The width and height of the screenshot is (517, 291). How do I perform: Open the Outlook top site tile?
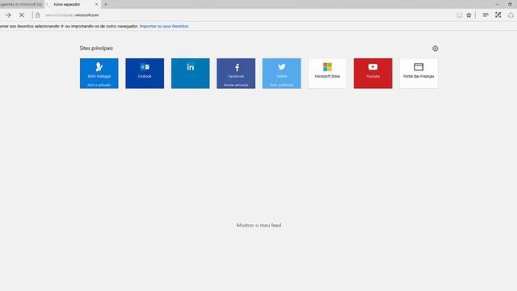tap(145, 74)
